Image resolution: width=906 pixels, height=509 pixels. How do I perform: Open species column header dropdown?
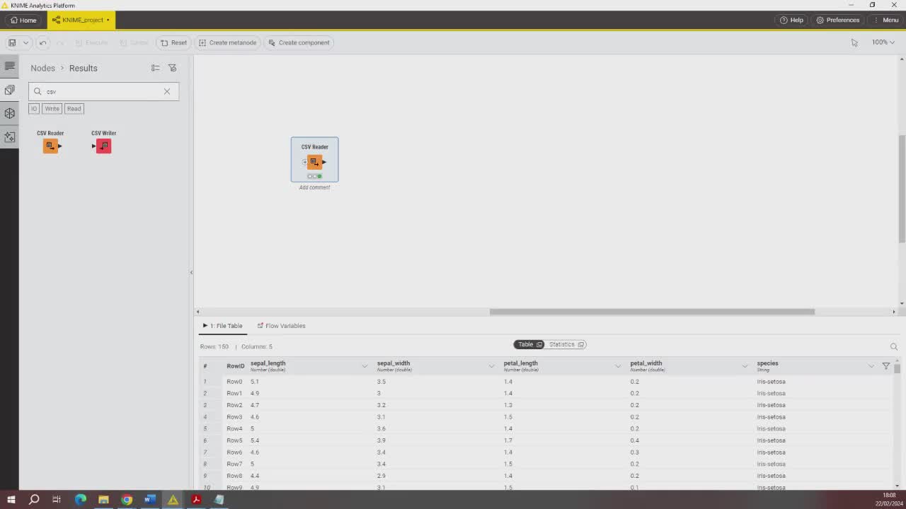point(871,366)
